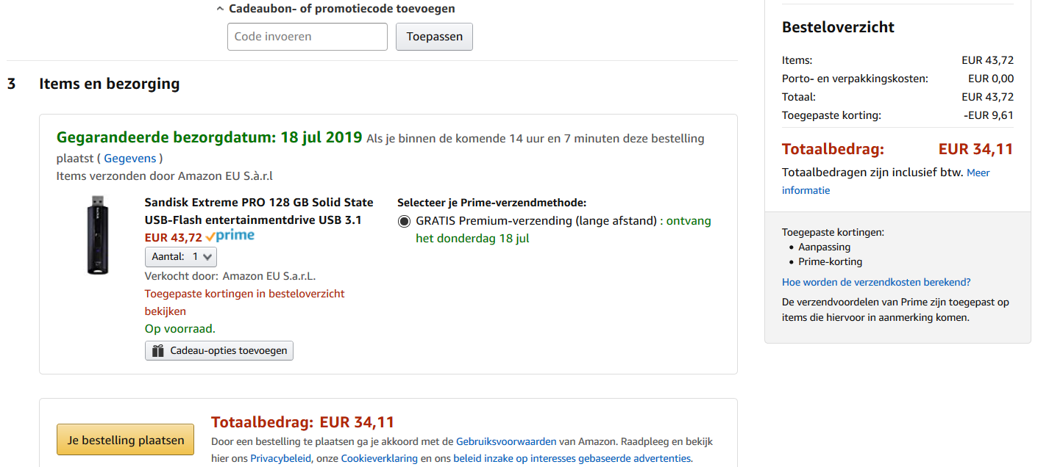The height and width of the screenshot is (467, 1038).
Task: Open the Gebruiksvoorwaarden link
Action: [x=506, y=442]
